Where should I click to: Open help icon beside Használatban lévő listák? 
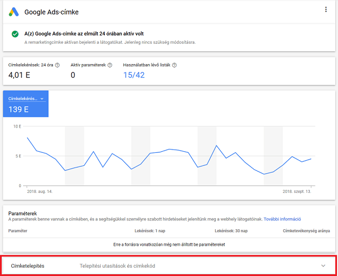click(175, 65)
